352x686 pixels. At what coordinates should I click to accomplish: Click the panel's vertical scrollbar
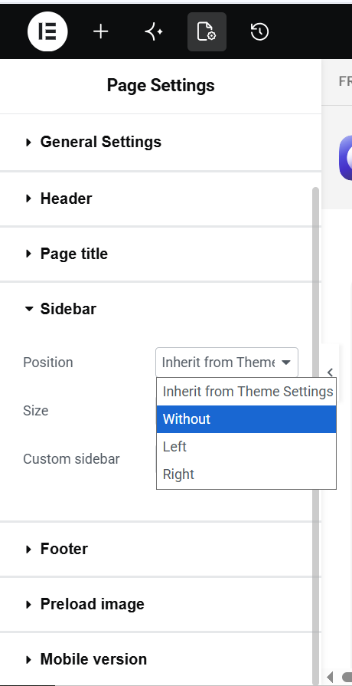point(316,433)
